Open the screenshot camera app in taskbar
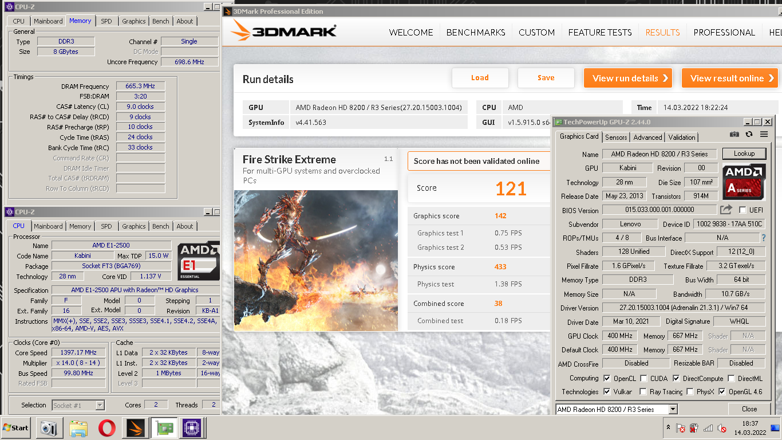The height and width of the screenshot is (440, 782). (49, 428)
